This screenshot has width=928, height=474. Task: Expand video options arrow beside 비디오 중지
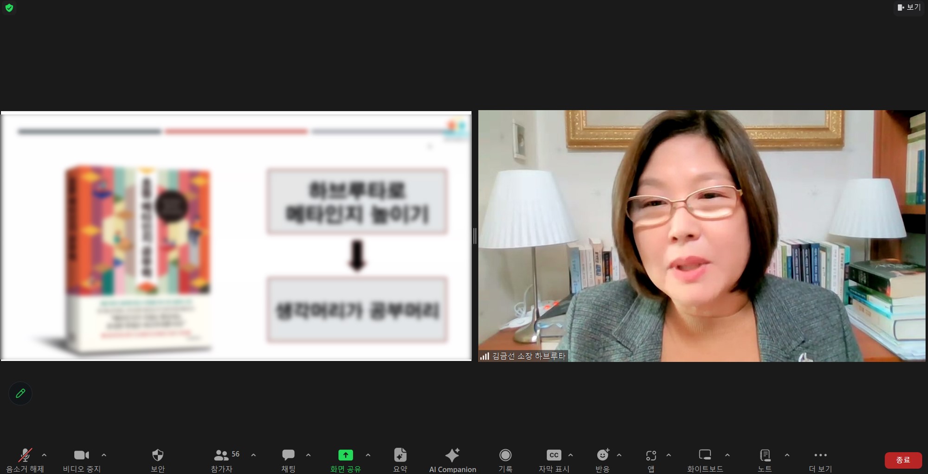tap(104, 455)
